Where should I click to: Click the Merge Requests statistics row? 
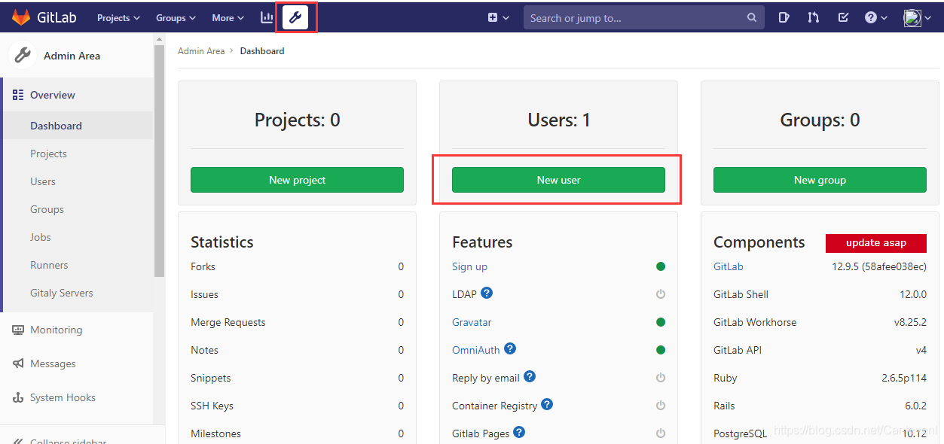(x=297, y=322)
